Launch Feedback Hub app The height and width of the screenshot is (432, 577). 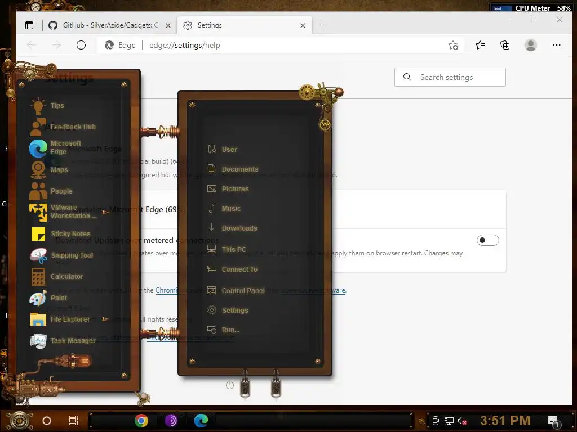pos(63,127)
